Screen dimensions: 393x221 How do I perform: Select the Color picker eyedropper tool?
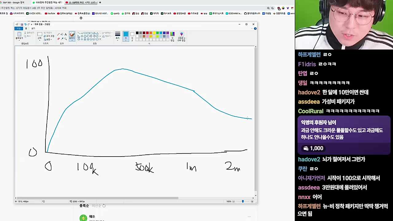tap(62, 39)
